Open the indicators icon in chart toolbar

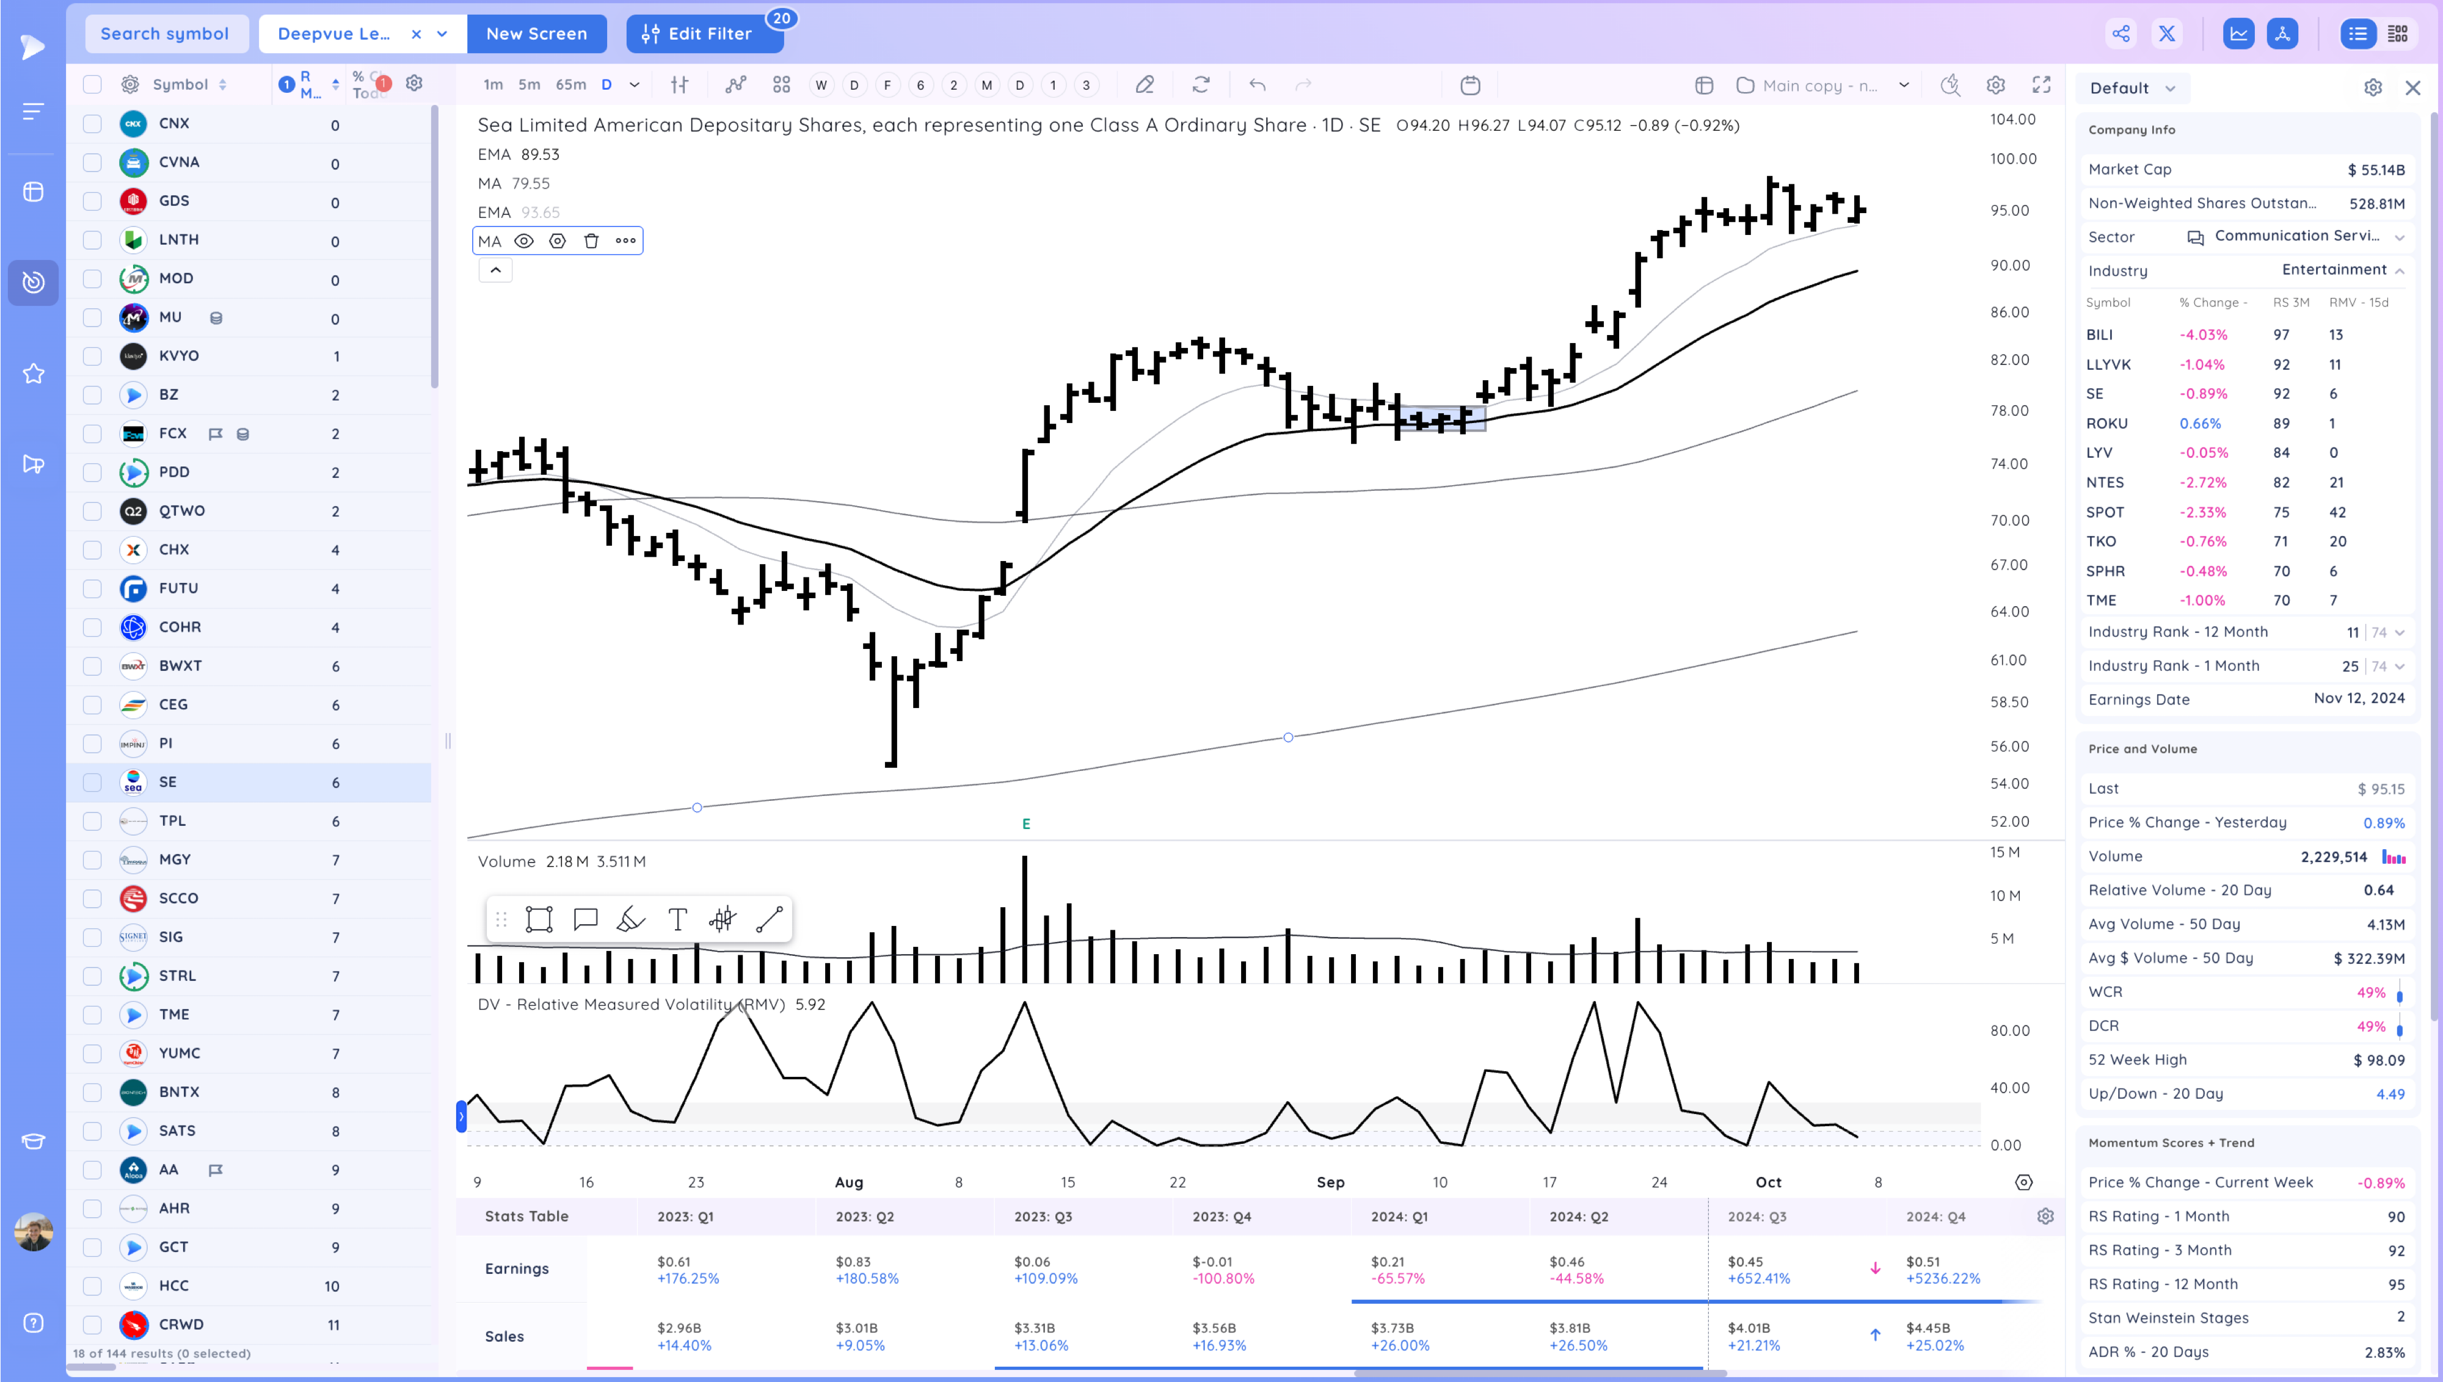click(x=736, y=85)
